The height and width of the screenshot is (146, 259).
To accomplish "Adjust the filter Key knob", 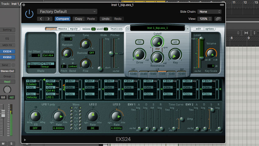I will pyautogui.click(x=175, y=54).
